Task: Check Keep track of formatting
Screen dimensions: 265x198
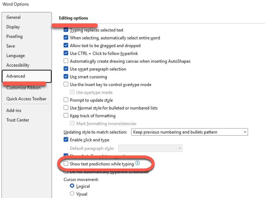Action: point(66,115)
